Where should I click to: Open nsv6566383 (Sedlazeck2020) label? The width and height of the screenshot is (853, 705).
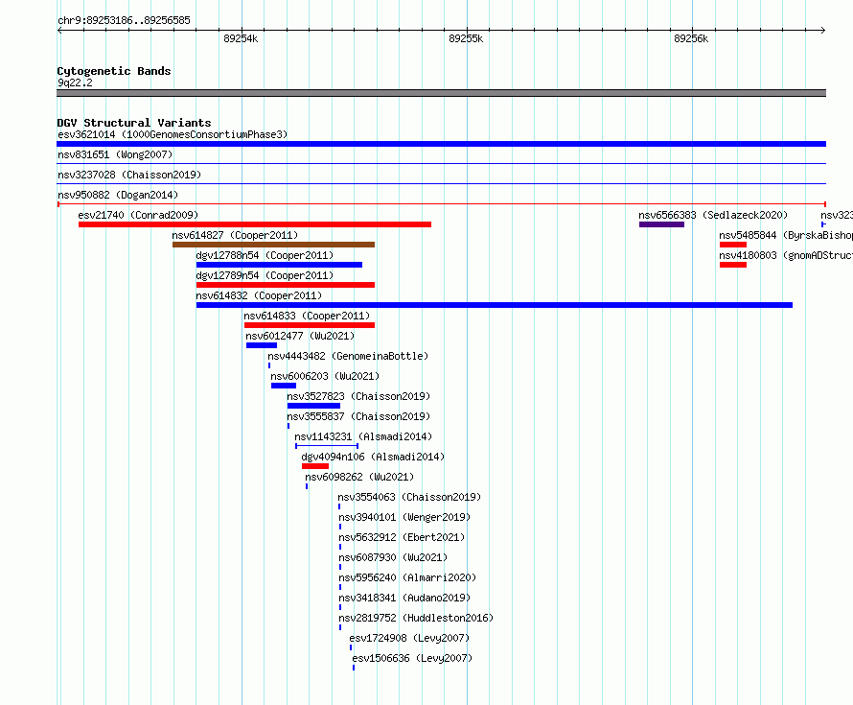coord(713,215)
